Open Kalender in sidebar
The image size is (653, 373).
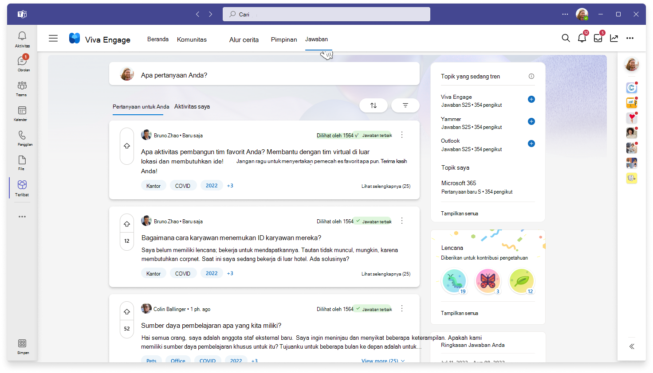pyautogui.click(x=22, y=113)
